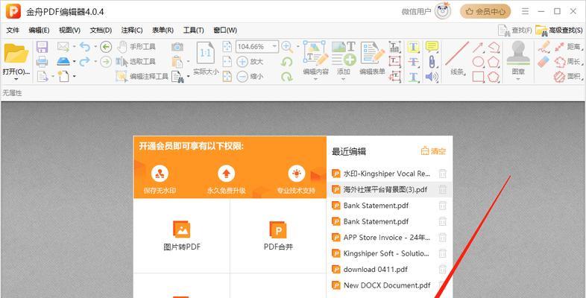Click the perimeter (周长) measure tool

click(x=569, y=62)
